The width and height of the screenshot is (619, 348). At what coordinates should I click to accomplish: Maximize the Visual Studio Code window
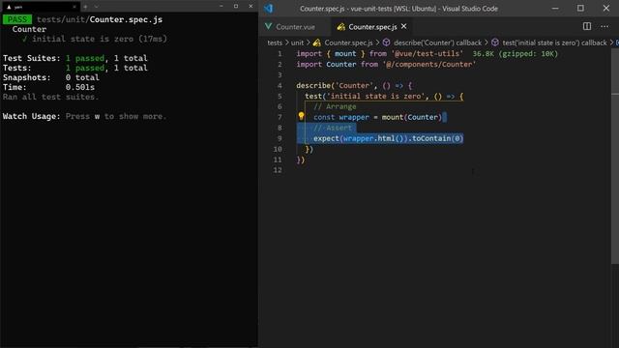click(580, 9)
